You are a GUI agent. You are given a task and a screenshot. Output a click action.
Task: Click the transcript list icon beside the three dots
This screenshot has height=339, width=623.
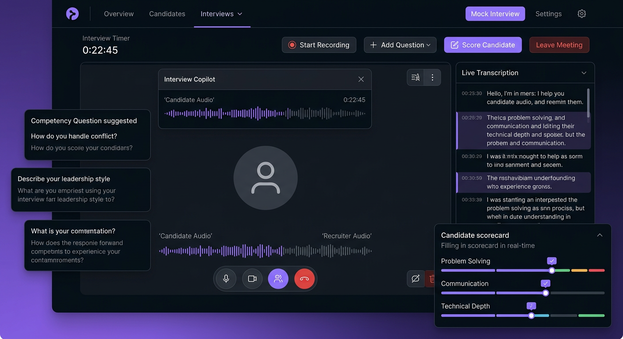point(415,78)
